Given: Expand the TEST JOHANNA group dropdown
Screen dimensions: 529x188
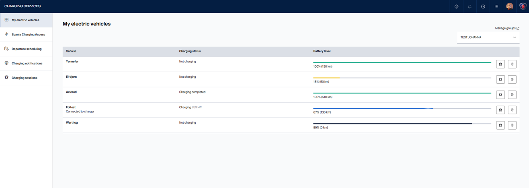Looking at the screenshot, I should (x=488, y=37).
